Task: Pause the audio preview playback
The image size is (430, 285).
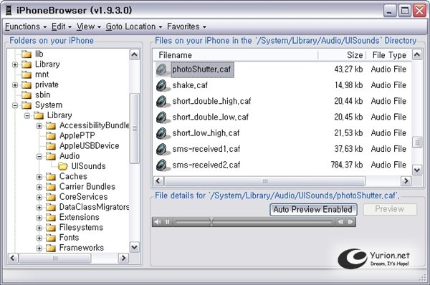Action: pos(168,222)
